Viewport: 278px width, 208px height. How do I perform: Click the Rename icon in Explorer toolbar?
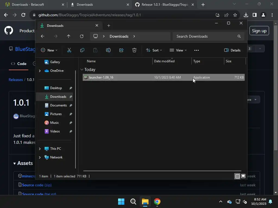[x=108, y=50]
